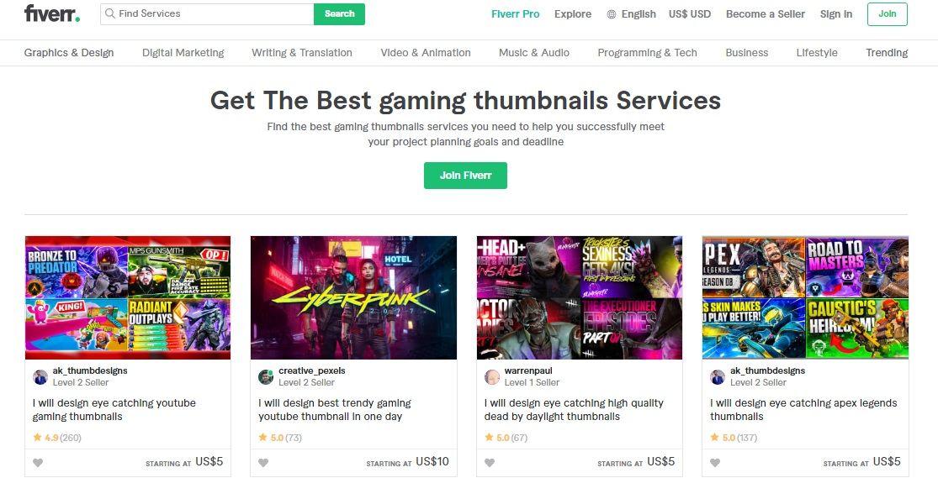Click the magnifier icon in search box
Image resolution: width=938 pixels, height=478 pixels.
click(110, 13)
